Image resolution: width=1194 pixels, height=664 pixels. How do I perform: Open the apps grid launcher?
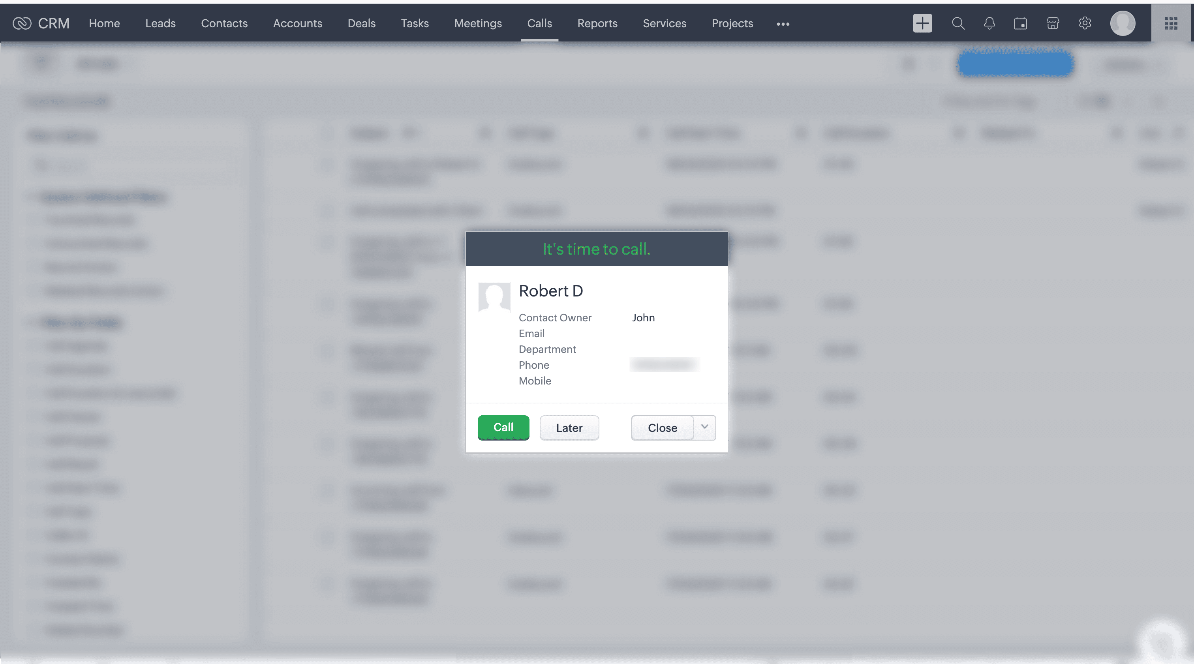coord(1171,23)
